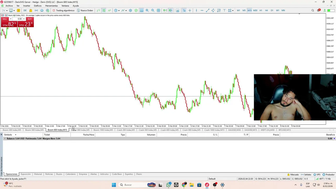Open the IDE MetaEditor button
The width and height of the screenshot is (336, 189).
coord(25,10)
